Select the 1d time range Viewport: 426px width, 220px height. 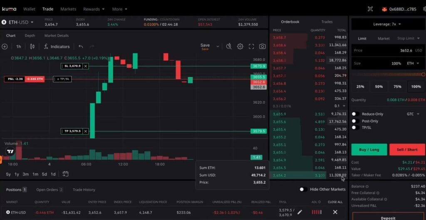(x=53, y=174)
